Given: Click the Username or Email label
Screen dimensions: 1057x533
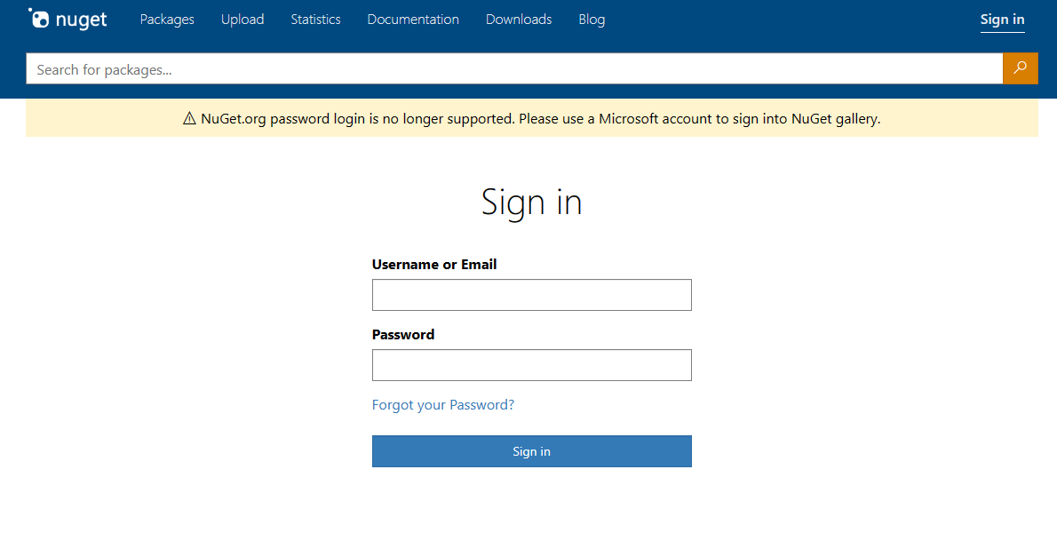Looking at the screenshot, I should coord(433,264).
